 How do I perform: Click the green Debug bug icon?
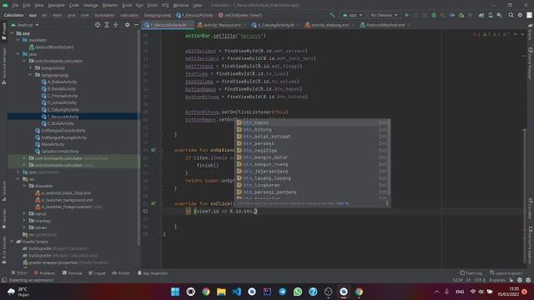pos(434,15)
